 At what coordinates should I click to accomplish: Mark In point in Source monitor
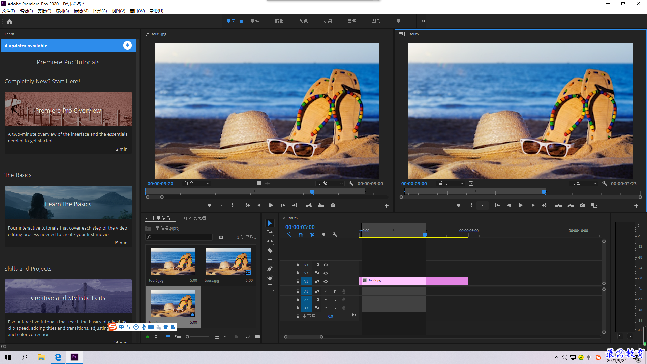(222, 205)
